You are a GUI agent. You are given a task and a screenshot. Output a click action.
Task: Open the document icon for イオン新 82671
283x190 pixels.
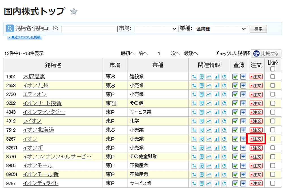point(201,148)
